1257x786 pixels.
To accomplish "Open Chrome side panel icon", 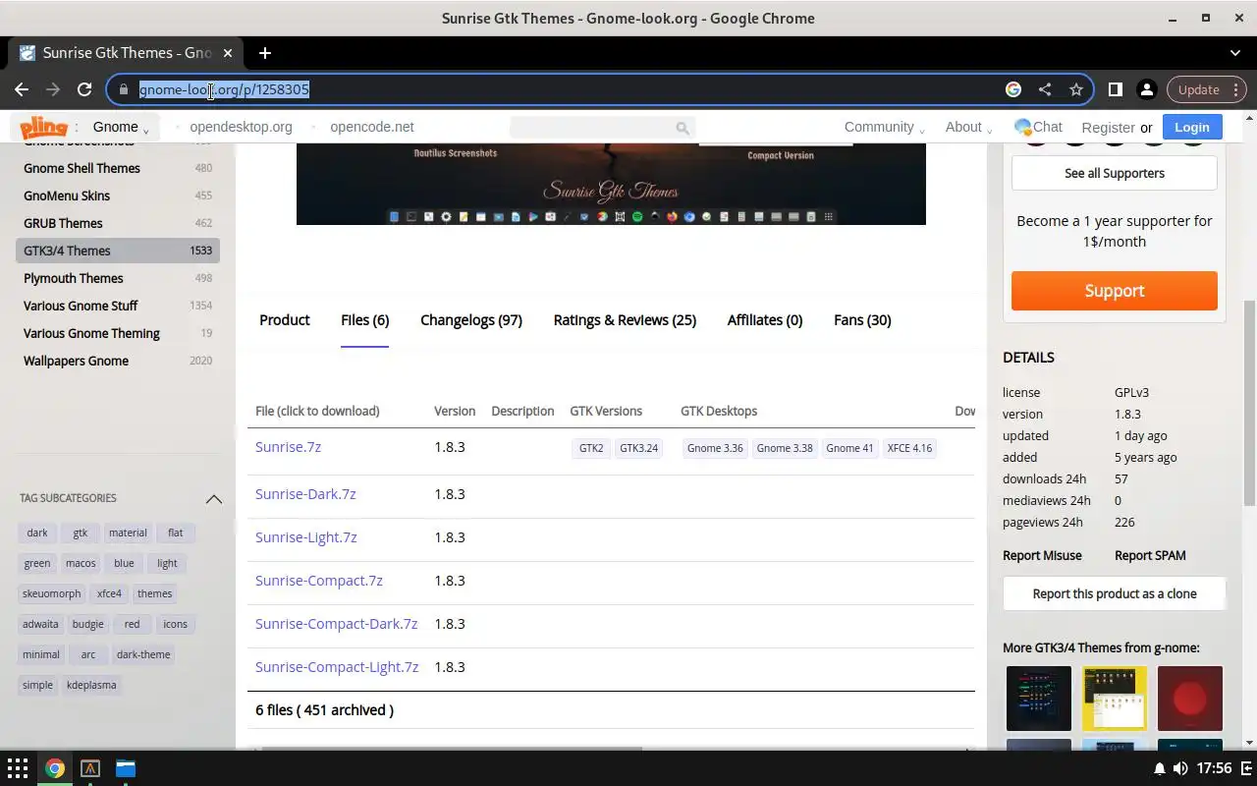I will pyautogui.click(x=1116, y=89).
